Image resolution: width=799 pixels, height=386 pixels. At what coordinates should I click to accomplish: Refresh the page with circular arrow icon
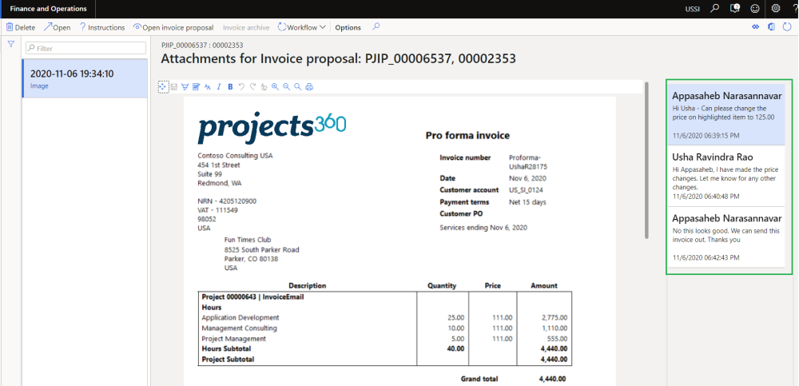click(787, 27)
